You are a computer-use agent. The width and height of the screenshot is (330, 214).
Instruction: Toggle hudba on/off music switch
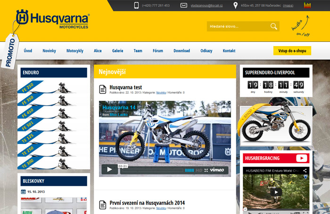pyautogui.click(x=301, y=26)
